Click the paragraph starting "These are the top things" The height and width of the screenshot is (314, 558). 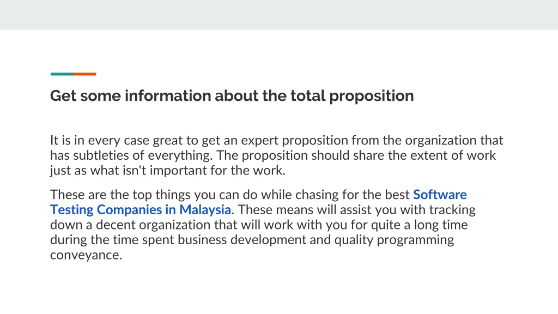pyautogui.click(x=263, y=225)
